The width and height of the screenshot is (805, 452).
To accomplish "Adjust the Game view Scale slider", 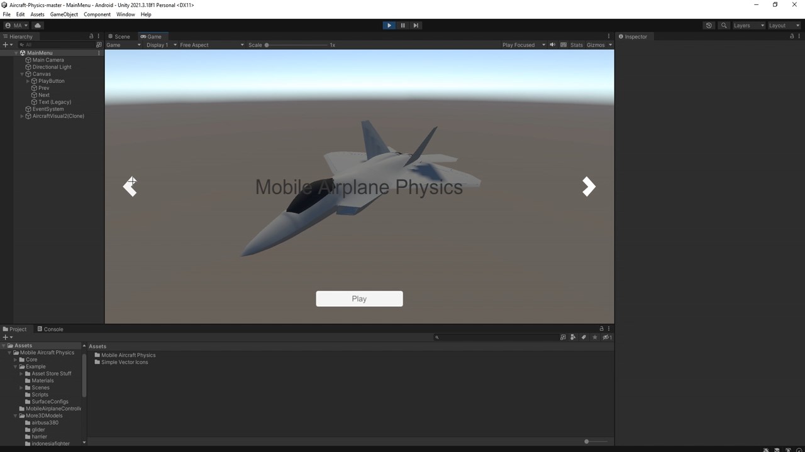I will (x=297, y=45).
